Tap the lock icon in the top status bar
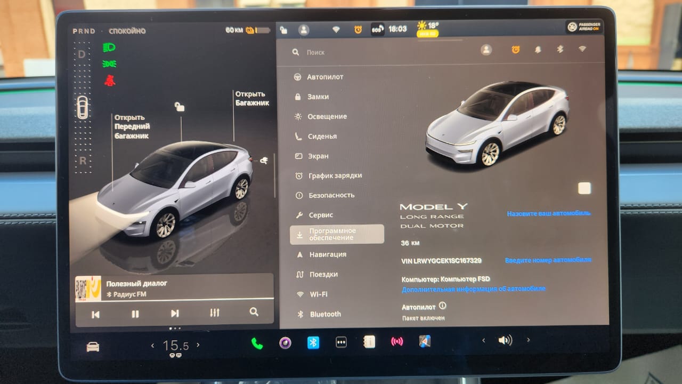The height and width of the screenshot is (384, 682). tap(283, 30)
